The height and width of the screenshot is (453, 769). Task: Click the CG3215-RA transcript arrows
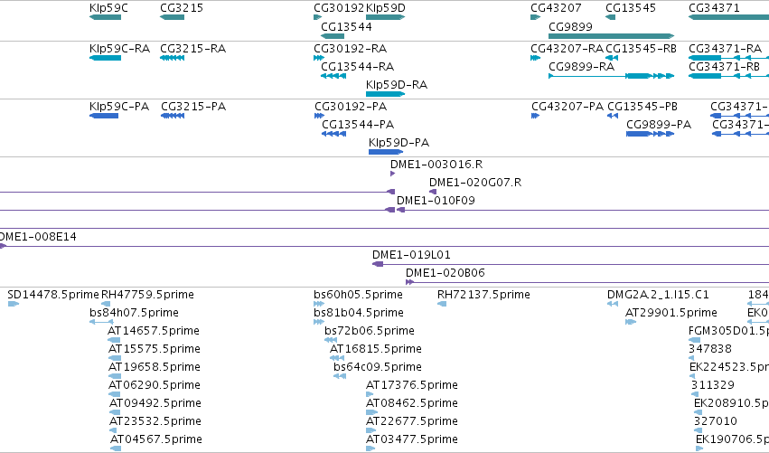172,58
